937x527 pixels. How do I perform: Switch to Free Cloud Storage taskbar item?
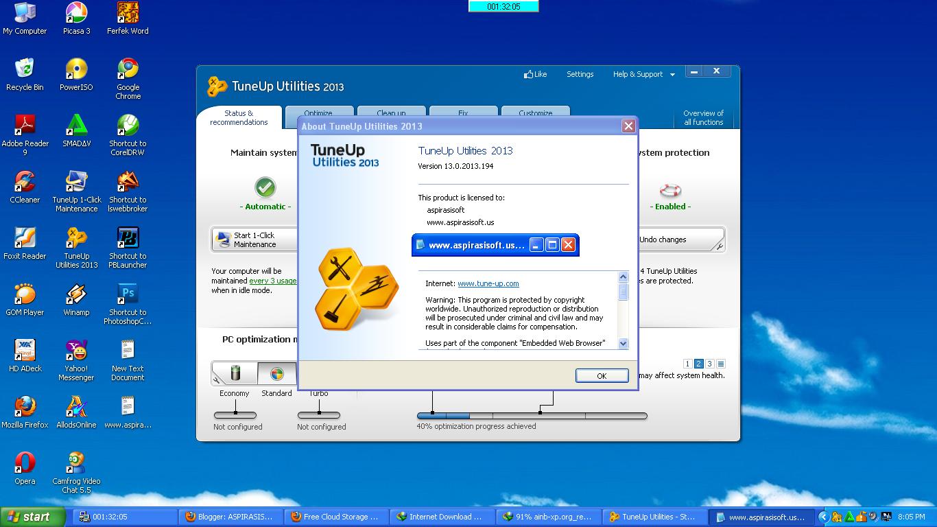coord(337,517)
